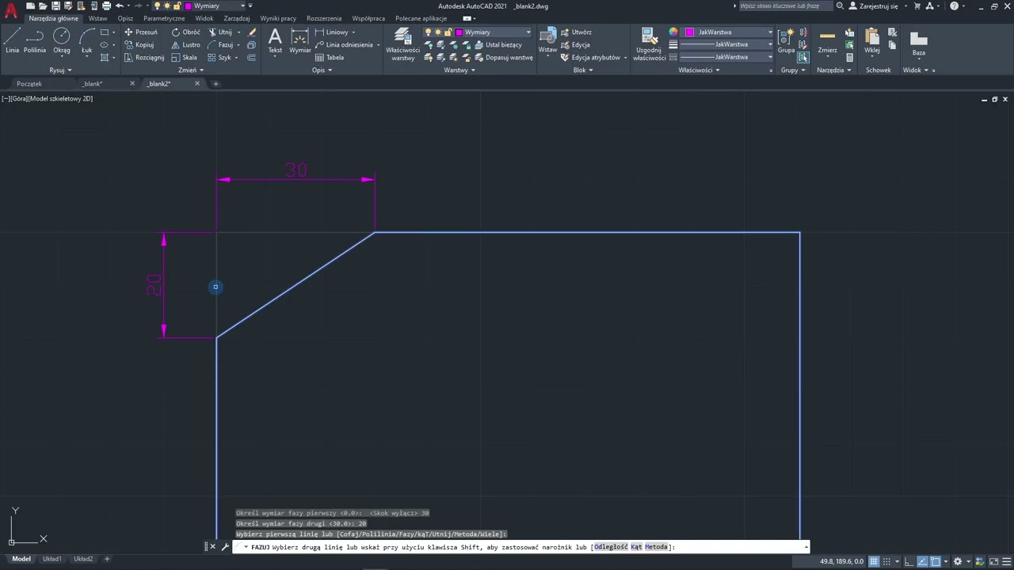Toggle snap mode in status bar
The height and width of the screenshot is (570, 1014).
pyautogui.click(x=886, y=561)
